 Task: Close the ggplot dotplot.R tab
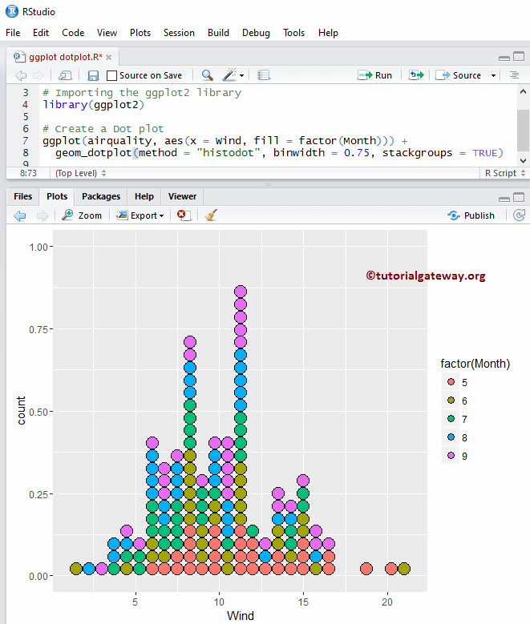(108, 58)
